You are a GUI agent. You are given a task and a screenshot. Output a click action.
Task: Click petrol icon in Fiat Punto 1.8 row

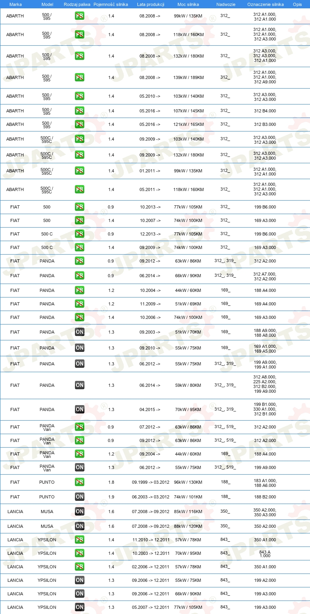coord(80,482)
